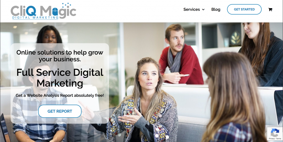Click the woman in plaid shirt foreground
Image resolution: width=283 pixels, height=142 pixels.
[233, 101]
